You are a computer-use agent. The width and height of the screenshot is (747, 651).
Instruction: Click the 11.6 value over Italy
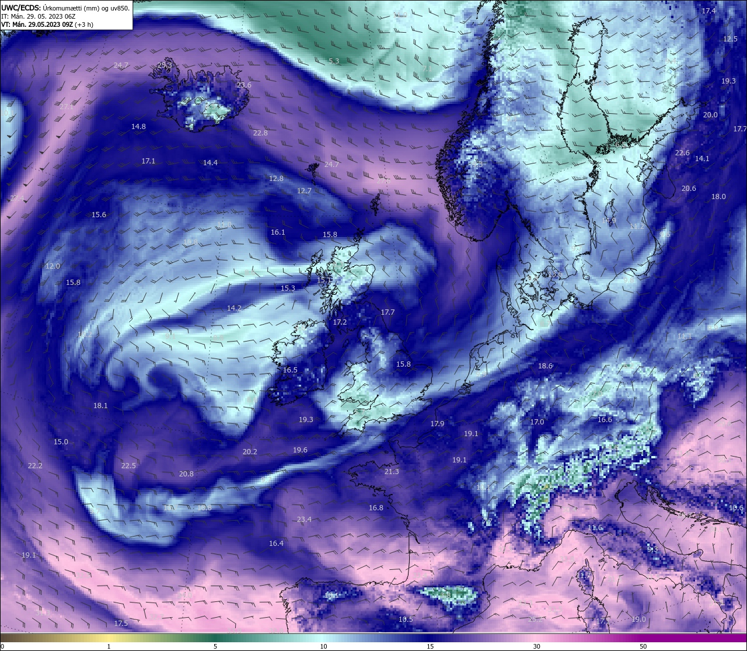tap(595, 527)
